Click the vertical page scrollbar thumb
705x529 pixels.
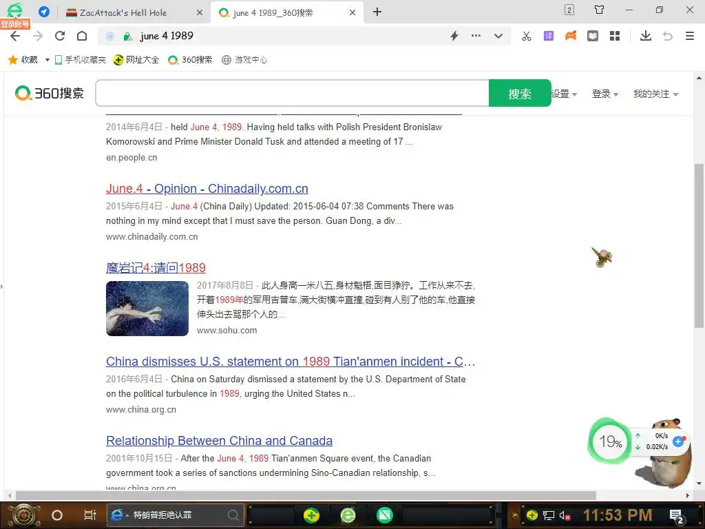(699, 246)
